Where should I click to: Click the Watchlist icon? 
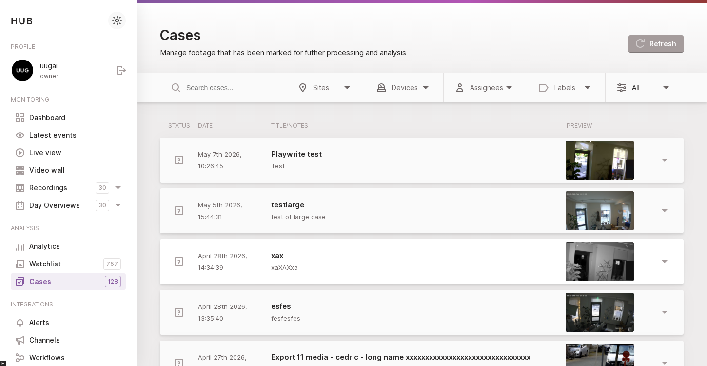(x=20, y=264)
